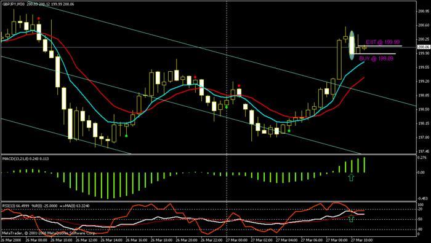Click the MACD scale value 0.276
The height and width of the screenshot is (243, 431).
click(x=421, y=158)
